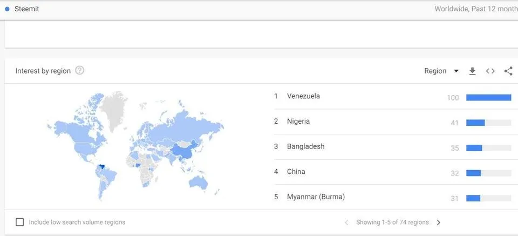Go to next page of regions
The width and height of the screenshot is (518, 236).
(438, 222)
